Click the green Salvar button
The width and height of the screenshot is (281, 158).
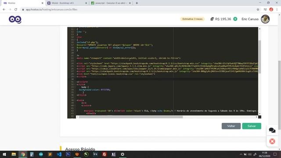pyautogui.click(x=252, y=126)
